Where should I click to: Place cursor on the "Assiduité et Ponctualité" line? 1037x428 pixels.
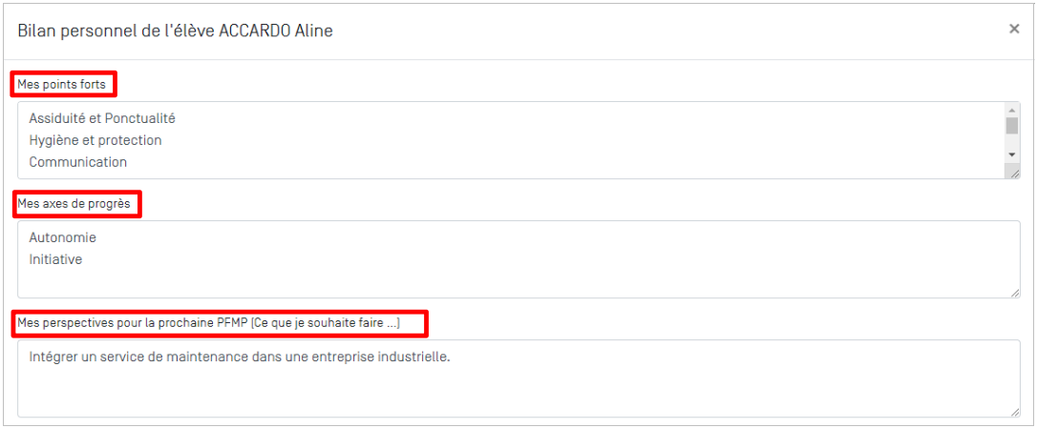(102, 119)
